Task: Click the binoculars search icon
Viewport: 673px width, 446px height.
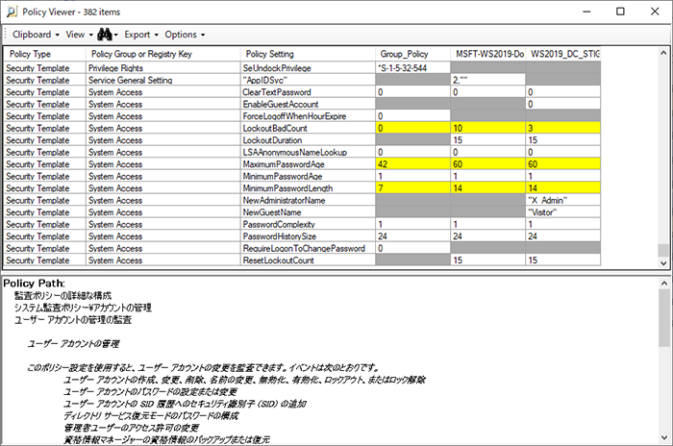Action: [x=99, y=34]
